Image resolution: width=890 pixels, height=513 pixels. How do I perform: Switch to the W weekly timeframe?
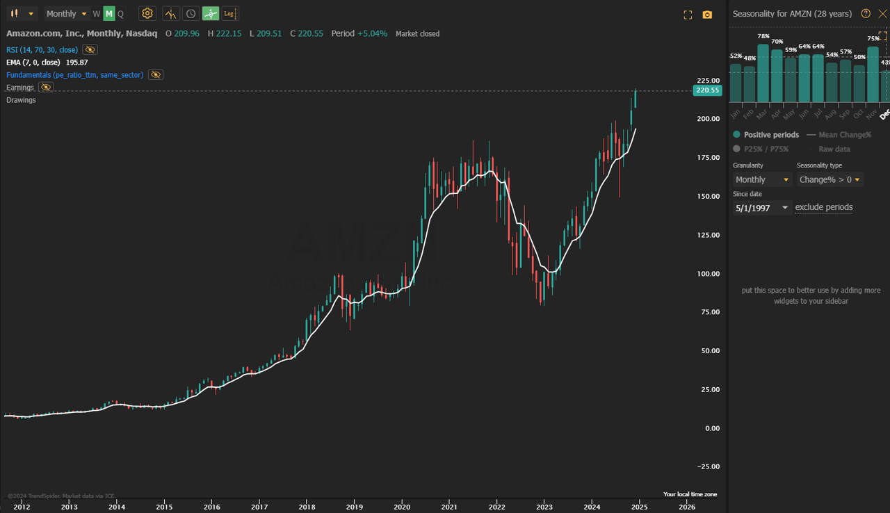(x=97, y=14)
